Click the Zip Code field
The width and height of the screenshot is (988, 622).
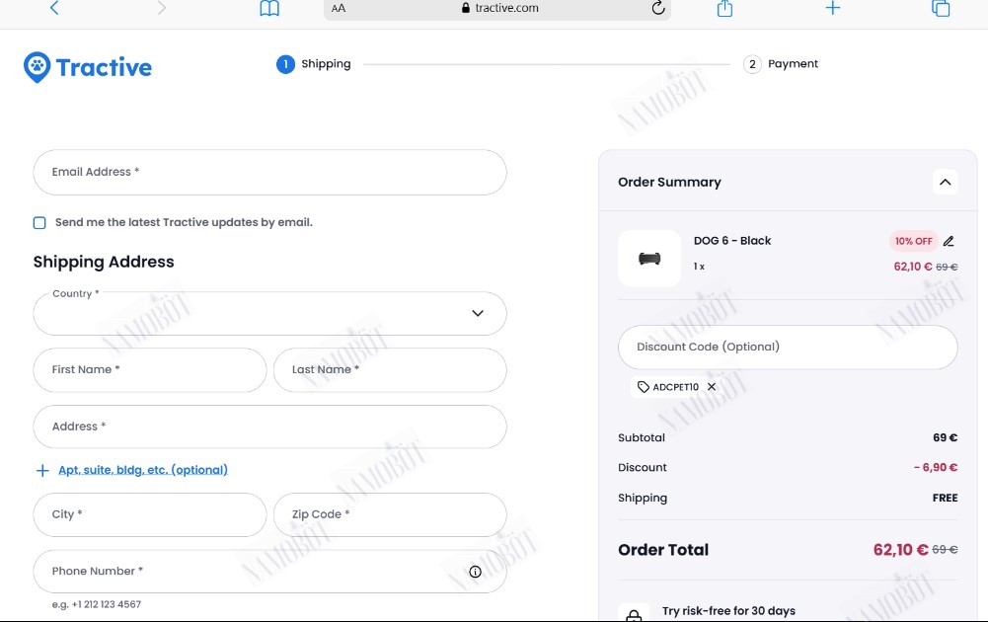pos(390,514)
